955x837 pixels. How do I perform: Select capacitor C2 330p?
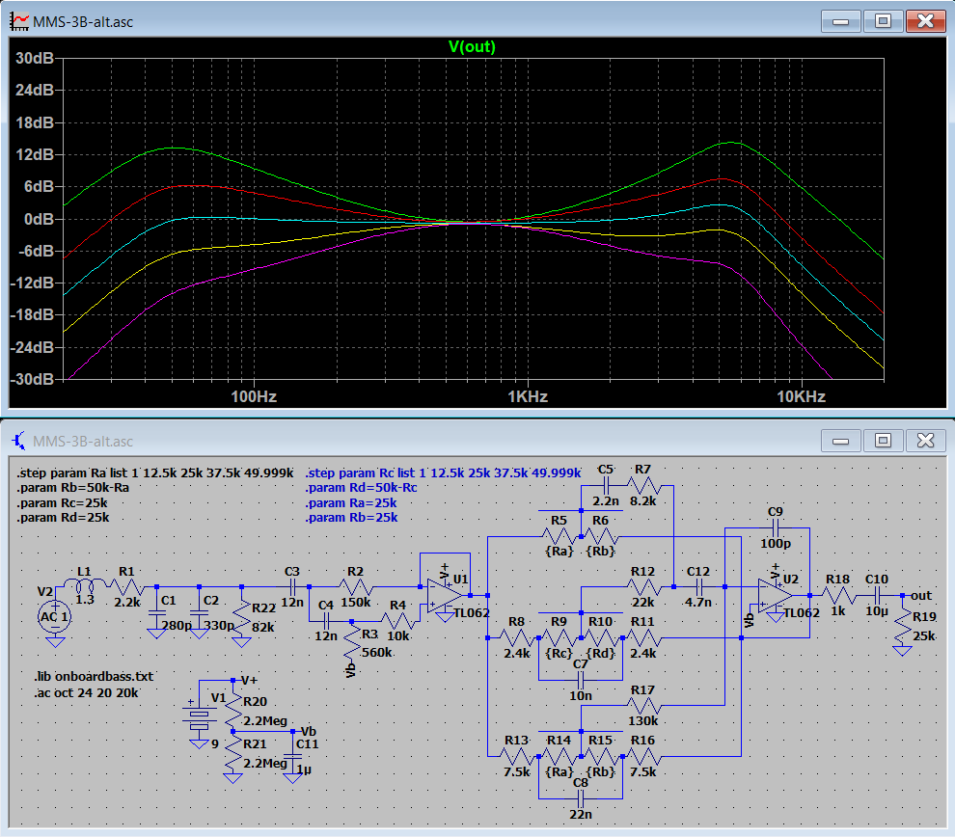199,612
